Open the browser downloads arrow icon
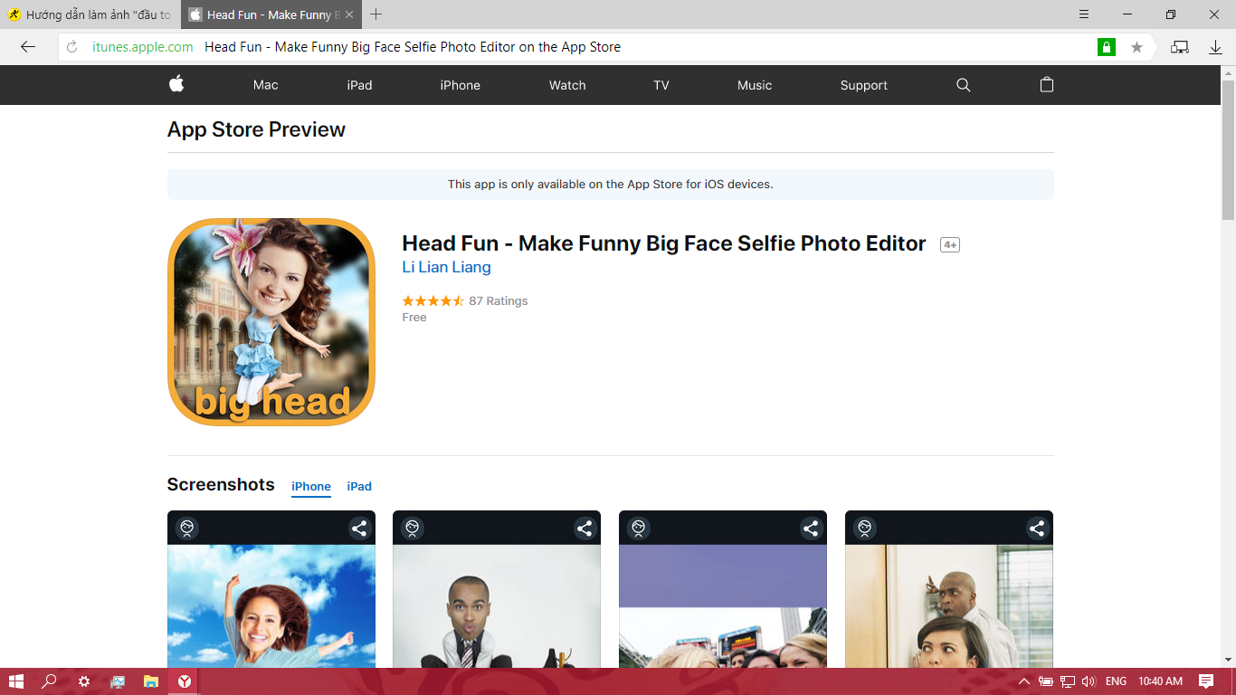This screenshot has width=1236, height=695. pyautogui.click(x=1215, y=47)
